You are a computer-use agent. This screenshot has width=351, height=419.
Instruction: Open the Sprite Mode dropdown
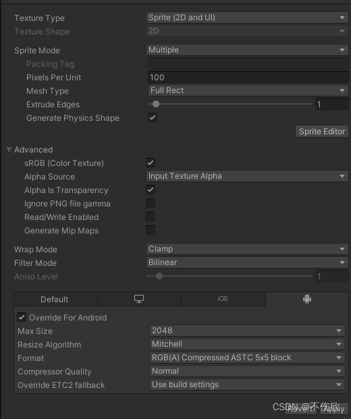click(247, 50)
